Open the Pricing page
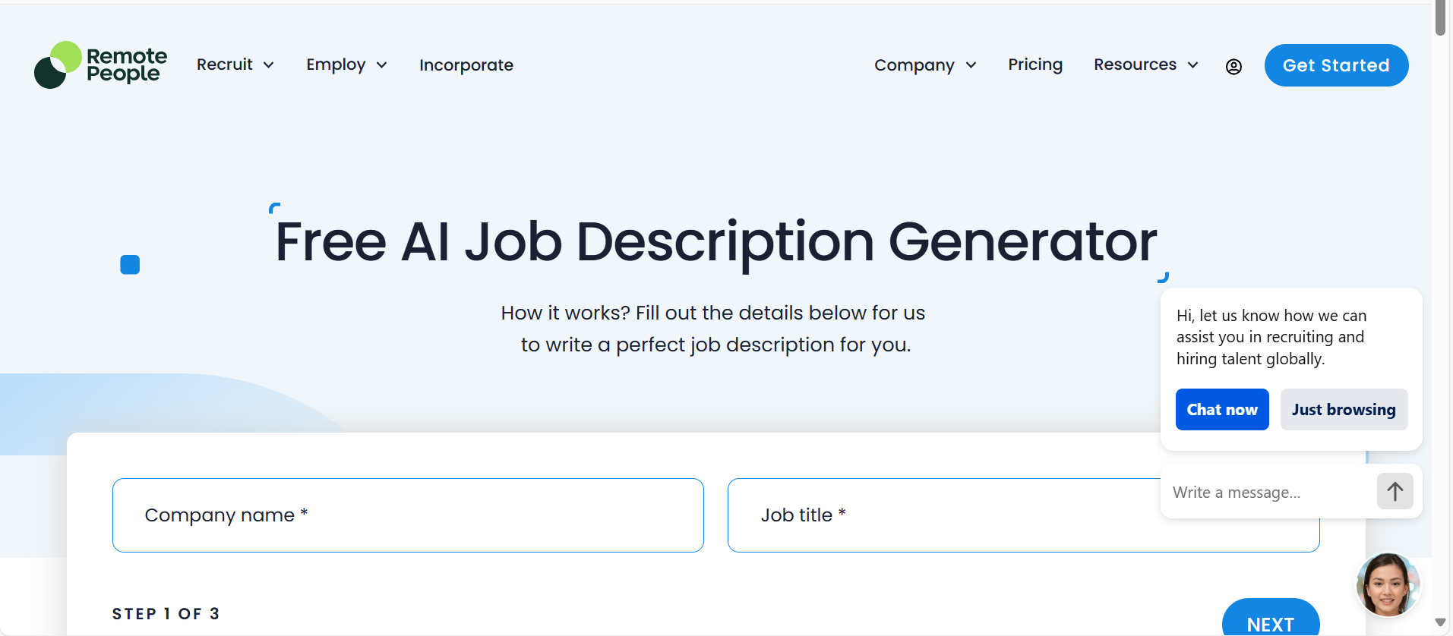The height and width of the screenshot is (636, 1453). (x=1035, y=65)
